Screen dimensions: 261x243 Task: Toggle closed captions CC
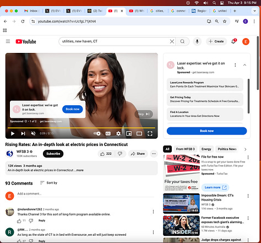tap(108, 133)
